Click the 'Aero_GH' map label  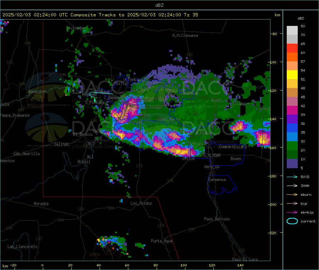pos(212,167)
